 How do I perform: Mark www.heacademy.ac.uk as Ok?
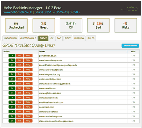tap(12, 60)
